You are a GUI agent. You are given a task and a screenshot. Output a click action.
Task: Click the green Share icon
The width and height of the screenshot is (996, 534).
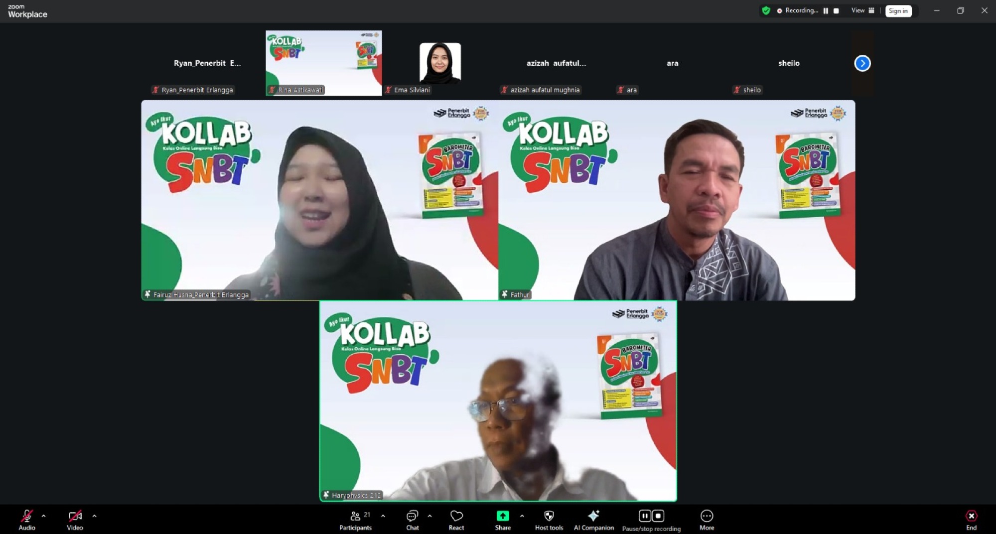click(502, 516)
